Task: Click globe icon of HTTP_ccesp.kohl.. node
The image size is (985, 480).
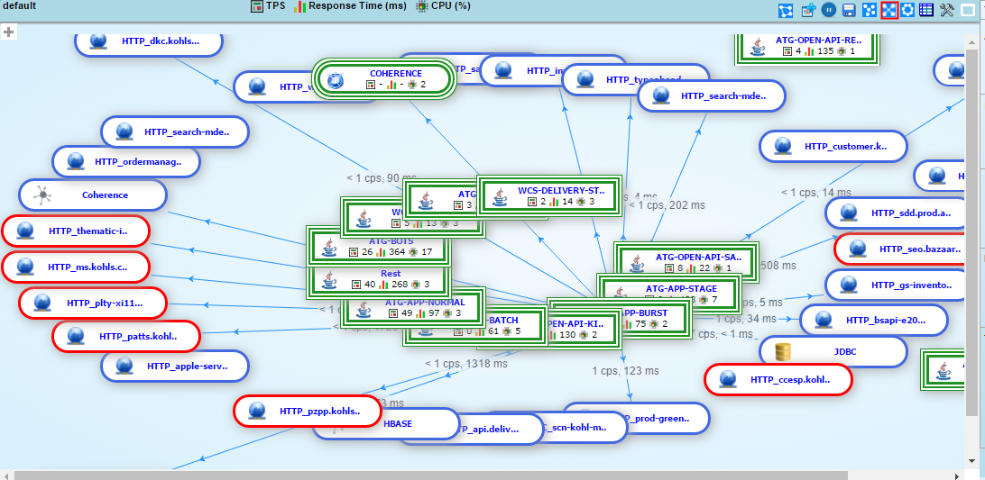Action: click(x=727, y=380)
